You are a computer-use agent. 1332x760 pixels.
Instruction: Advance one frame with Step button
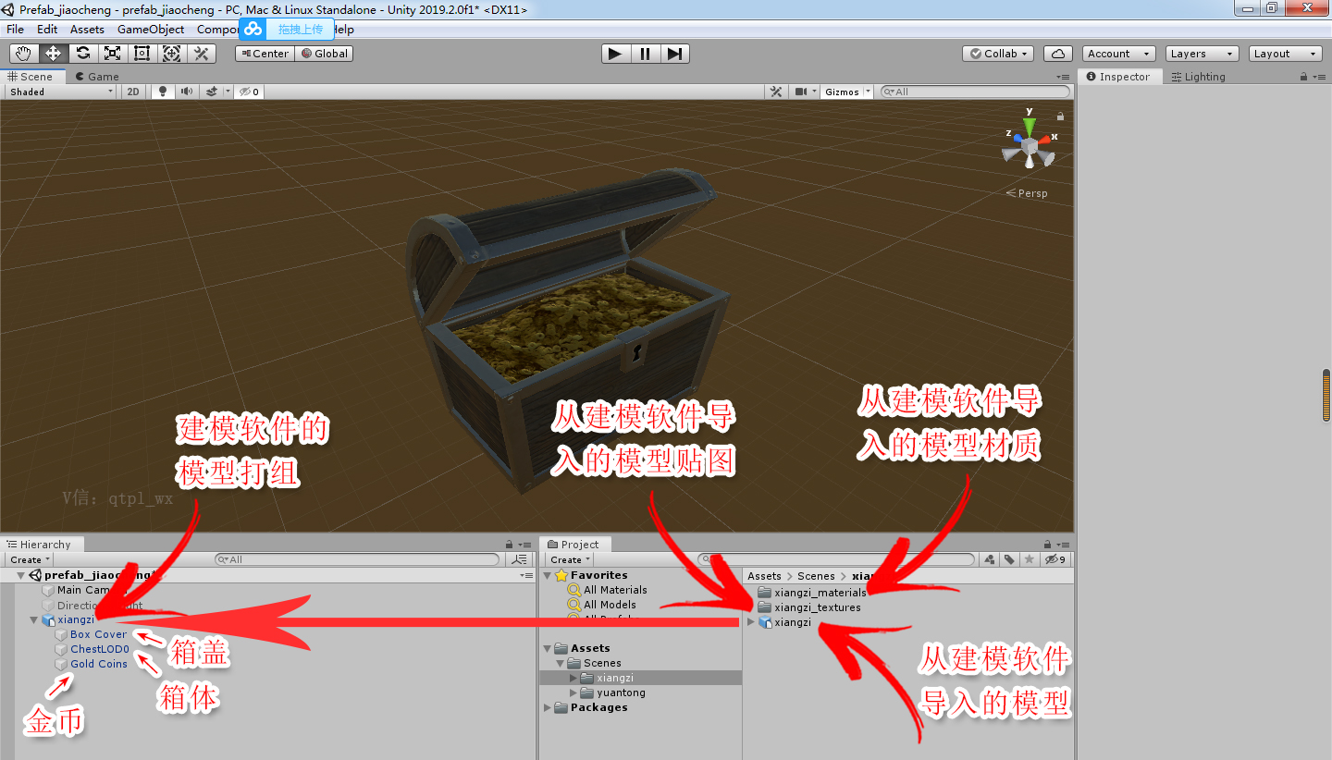point(674,54)
